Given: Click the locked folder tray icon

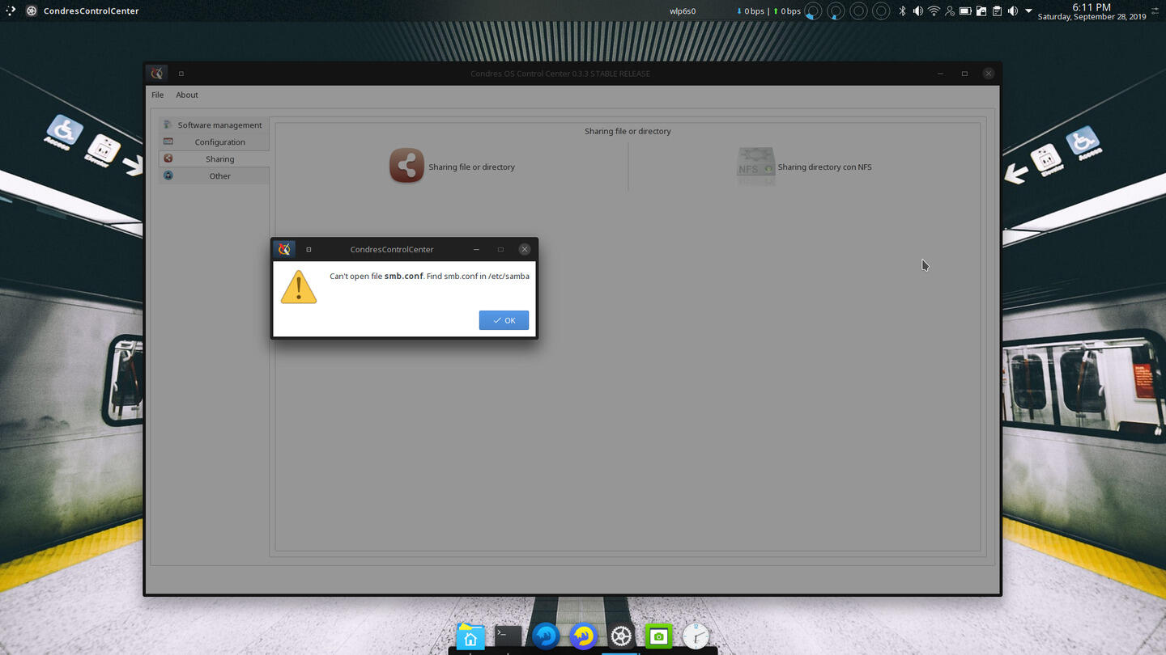Looking at the screenshot, I should 981,11.
